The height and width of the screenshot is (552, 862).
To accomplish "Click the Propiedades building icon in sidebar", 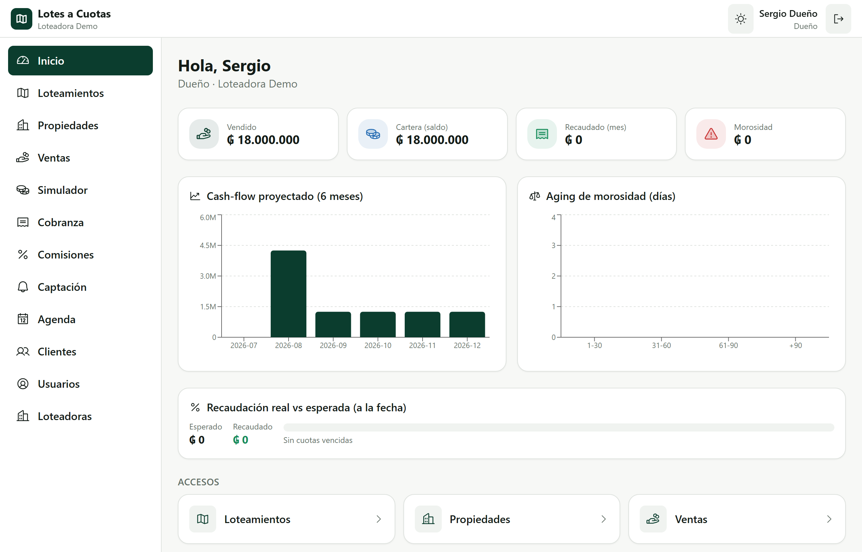I will [23, 126].
